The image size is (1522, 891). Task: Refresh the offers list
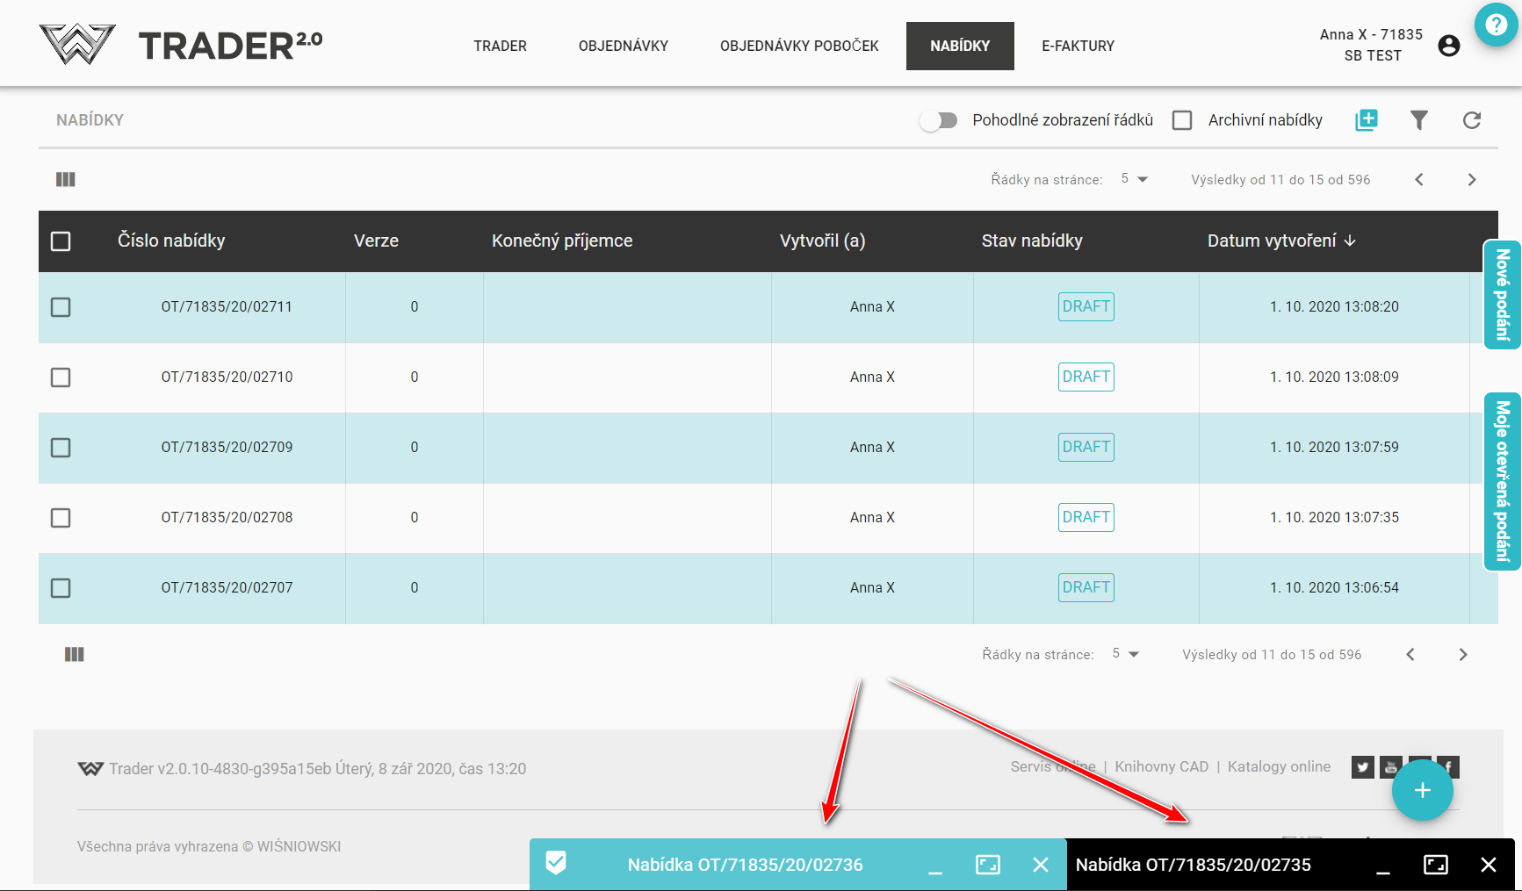click(x=1471, y=120)
